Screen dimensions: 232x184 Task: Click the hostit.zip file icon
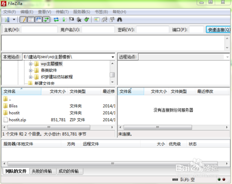(6, 120)
